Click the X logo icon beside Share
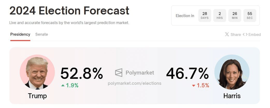This screenshot has width=270, height=108. tap(227, 34)
